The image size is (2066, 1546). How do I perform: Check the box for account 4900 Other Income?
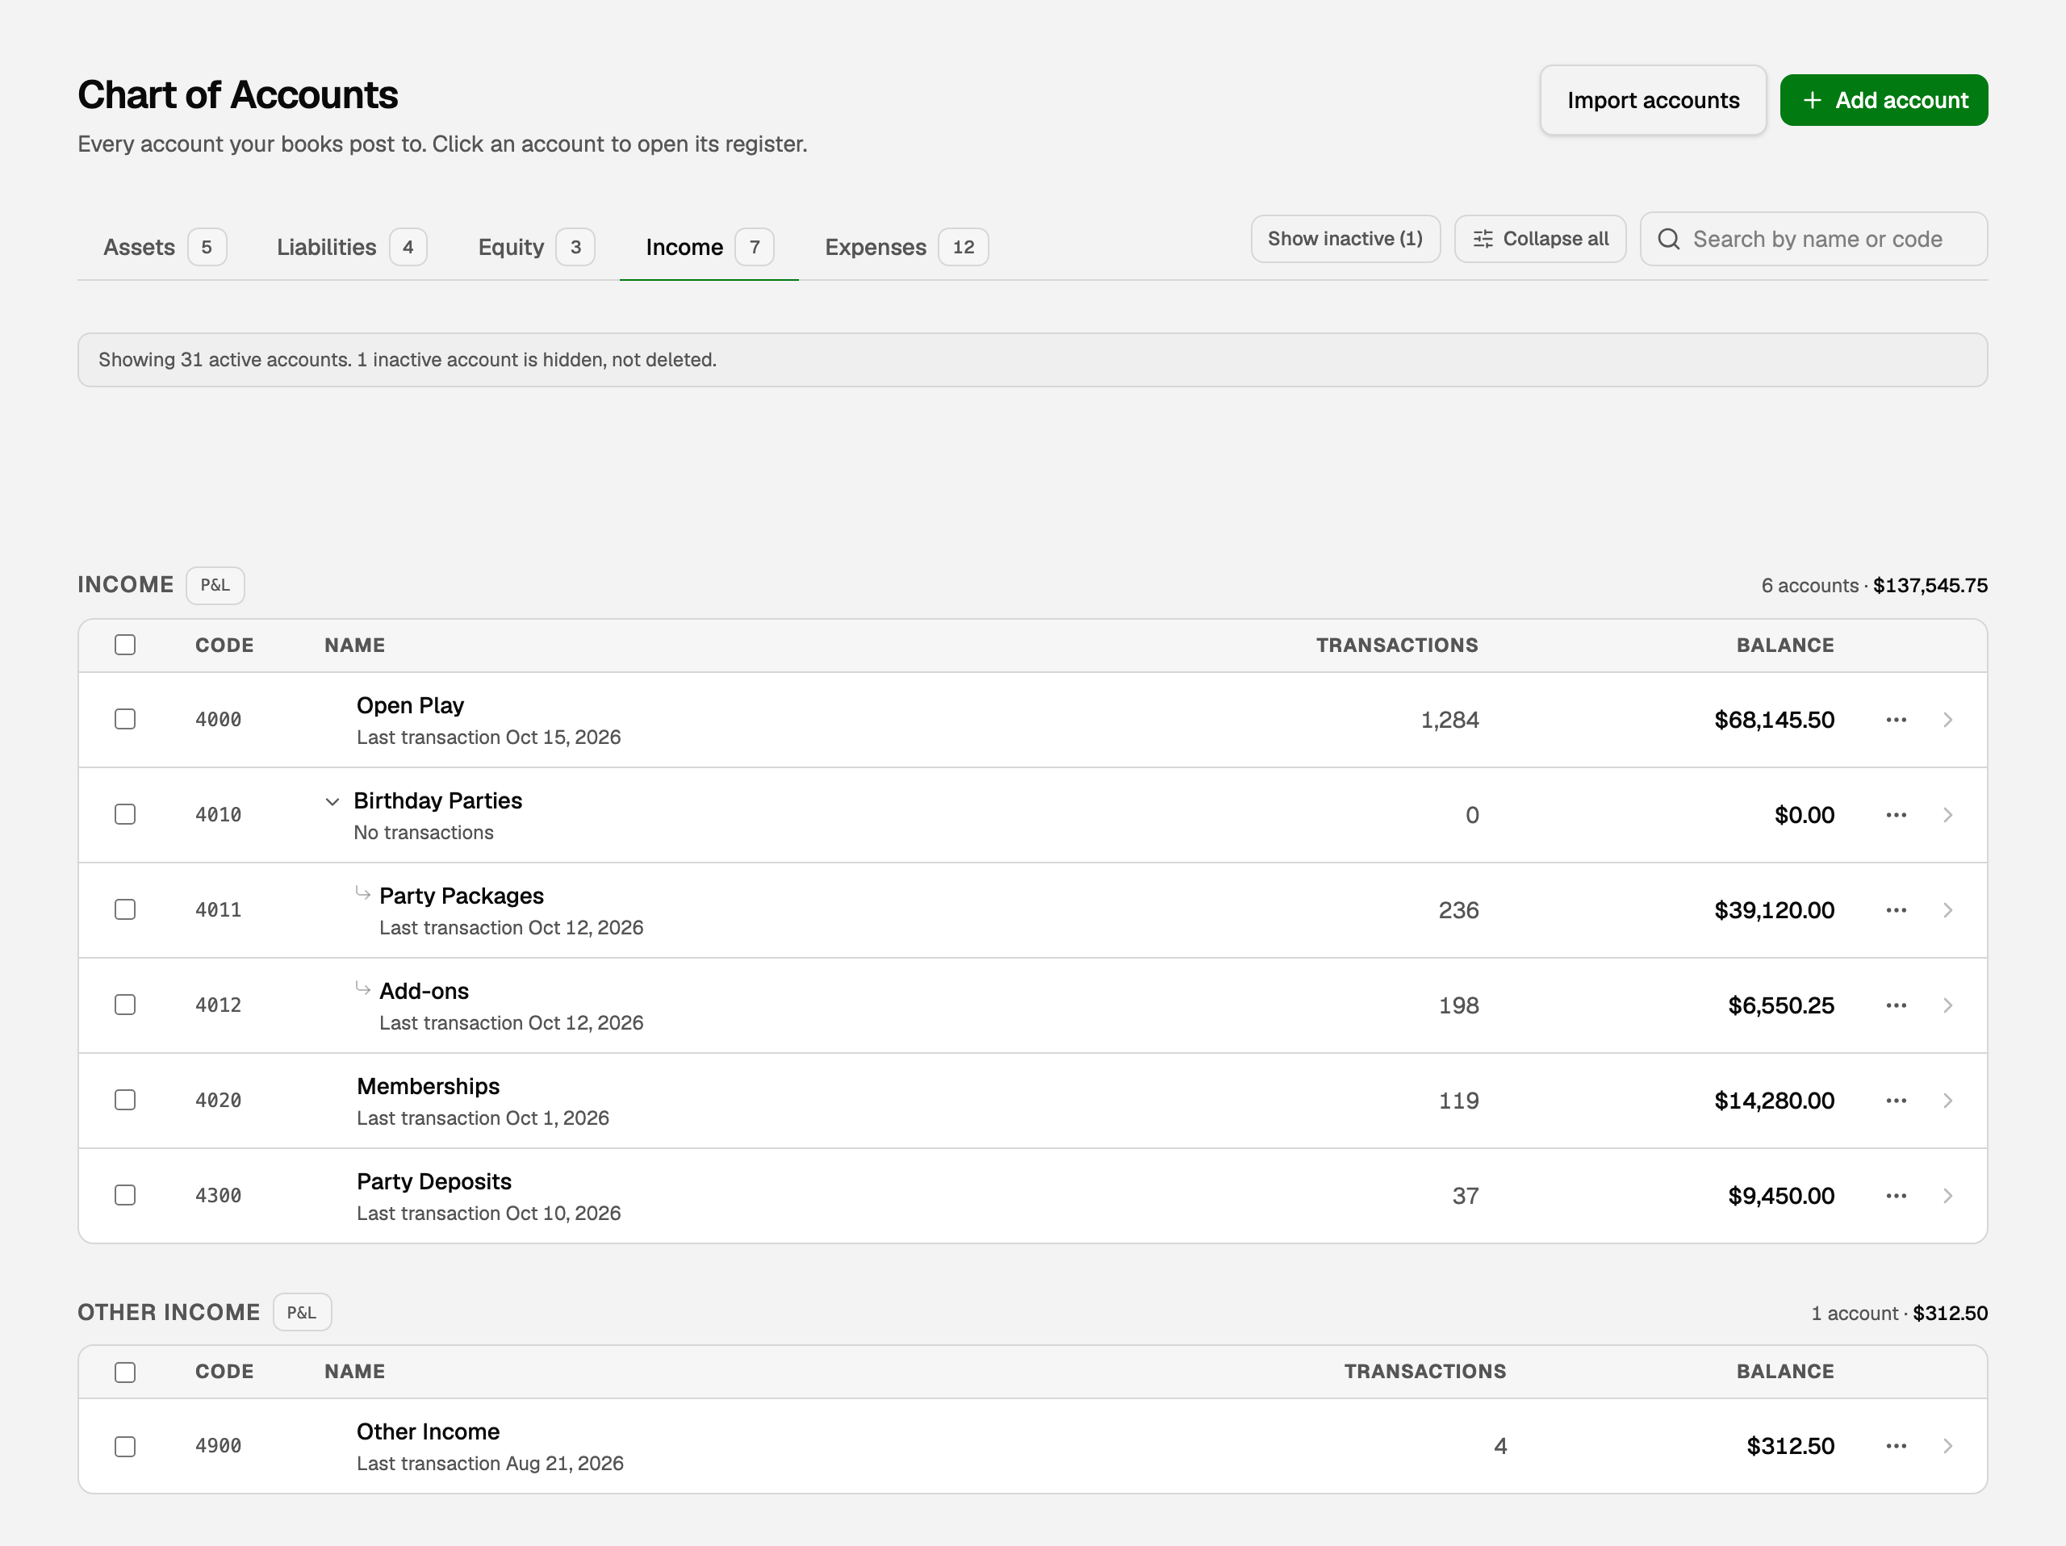click(125, 1446)
